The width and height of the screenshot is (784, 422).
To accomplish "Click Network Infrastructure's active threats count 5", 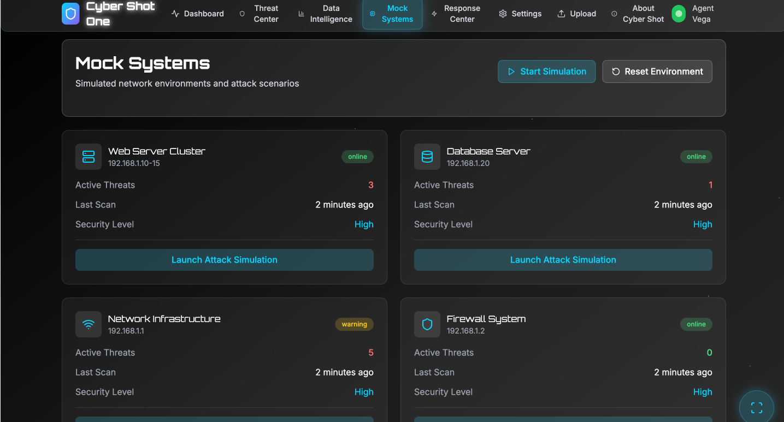I will click(x=371, y=353).
